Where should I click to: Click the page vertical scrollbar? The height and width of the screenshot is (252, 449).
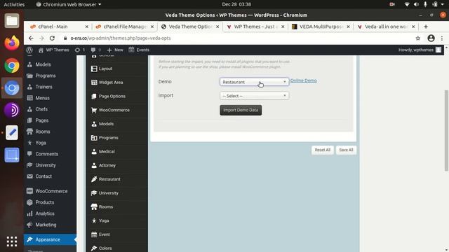pos(446,131)
